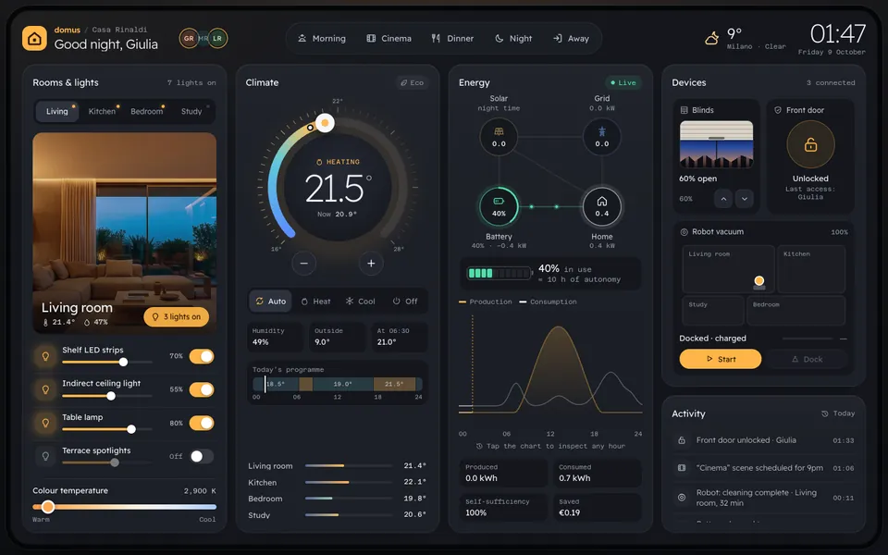Click the Dock vacuum button
This screenshot has width=888, height=555.
coord(807,359)
